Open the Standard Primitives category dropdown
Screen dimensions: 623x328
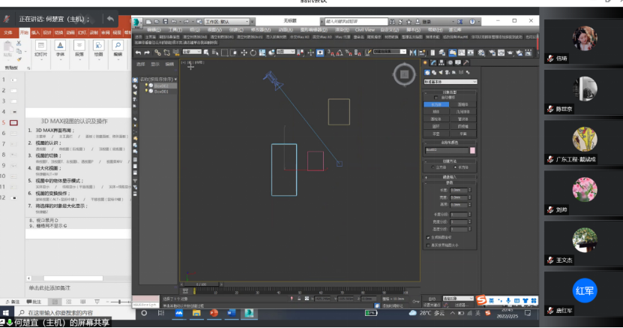pyautogui.click(x=450, y=81)
